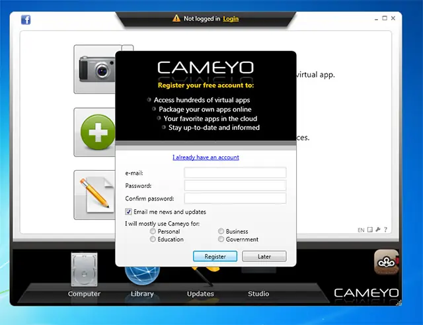Uncheck "Email me news and updates"
Image resolution: width=423 pixels, height=325 pixels.
[128, 212]
